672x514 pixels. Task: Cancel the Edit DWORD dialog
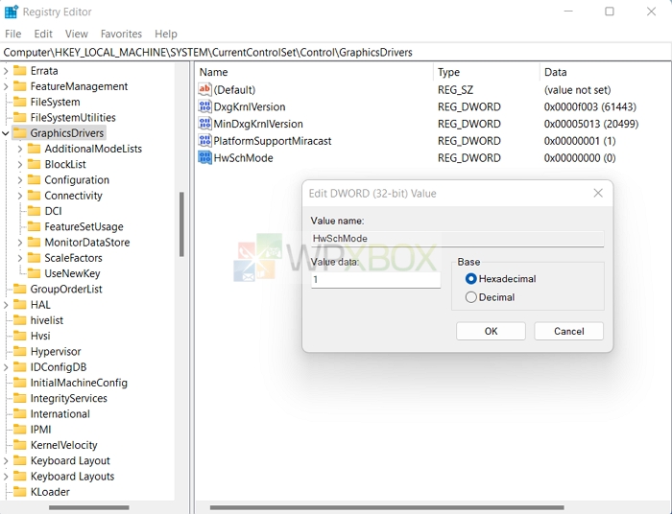tap(568, 331)
